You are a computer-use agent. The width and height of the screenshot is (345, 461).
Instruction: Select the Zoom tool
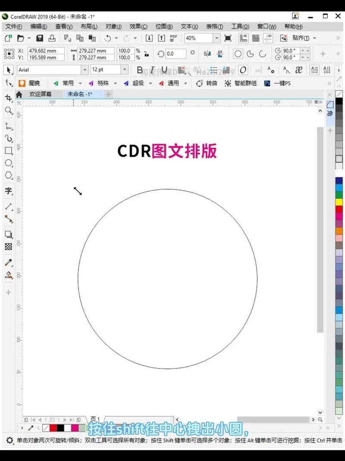(8, 111)
